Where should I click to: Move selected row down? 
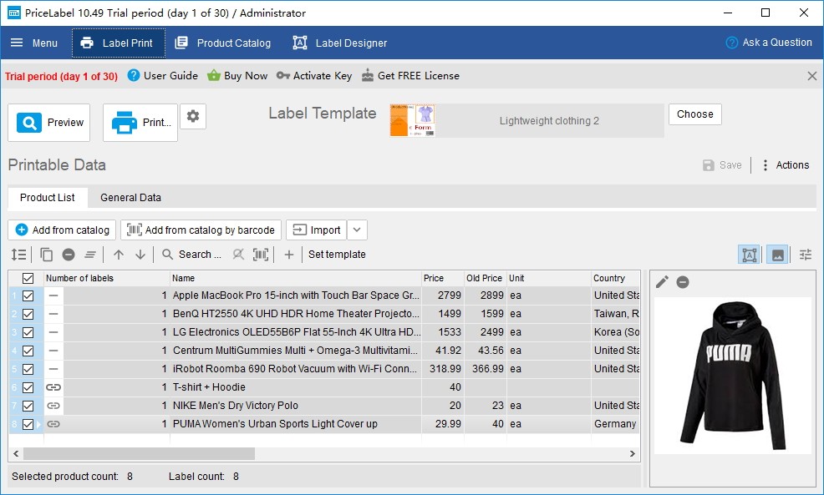pos(140,255)
